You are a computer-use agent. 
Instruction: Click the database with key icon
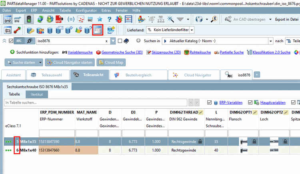pyautogui.click(x=31, y=30)
